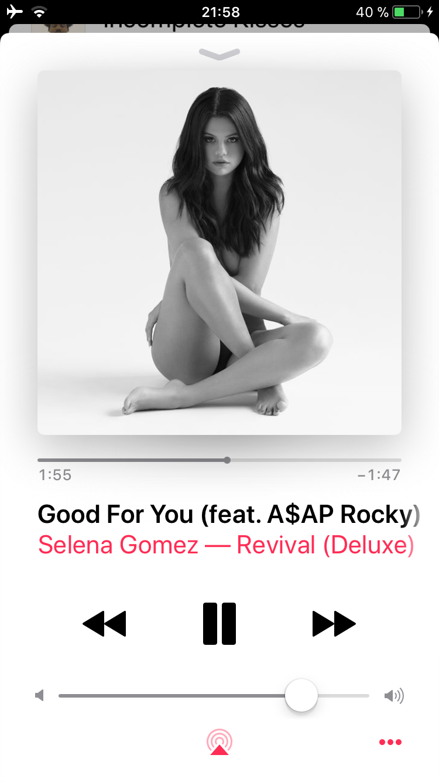This screenshot has width=439, height=782.
Task: Tap the Good For You song title
Action: [229, 515]
